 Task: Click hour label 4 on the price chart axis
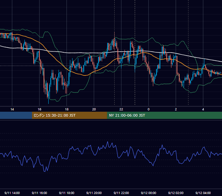click(203, 109)
